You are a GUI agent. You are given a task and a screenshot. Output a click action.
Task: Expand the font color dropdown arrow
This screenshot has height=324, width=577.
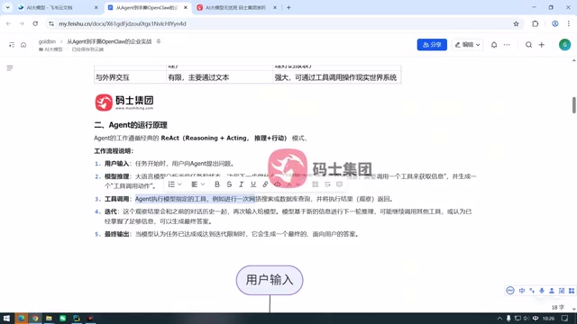[298, 184]
